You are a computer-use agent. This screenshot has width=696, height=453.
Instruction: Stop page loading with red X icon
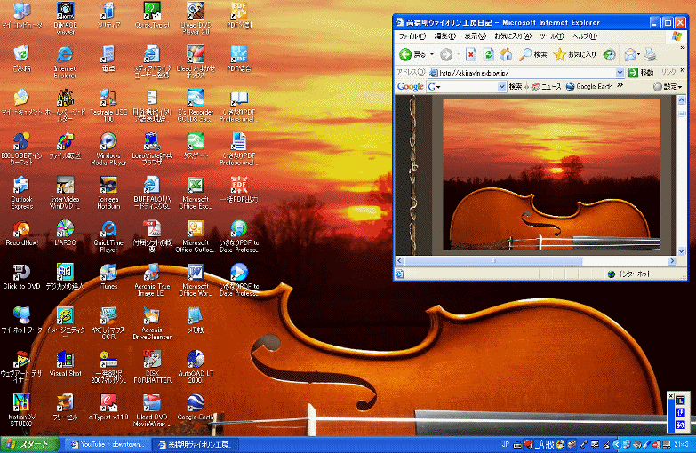click(471, 54)
